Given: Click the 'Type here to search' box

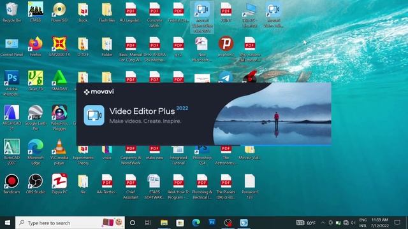Looking at the screenshot, I should coord(70,223).
